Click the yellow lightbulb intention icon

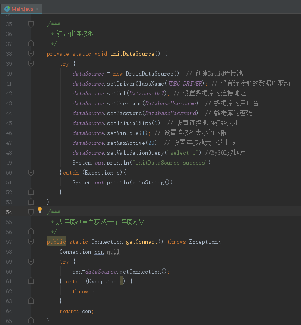tap(40, 210)
